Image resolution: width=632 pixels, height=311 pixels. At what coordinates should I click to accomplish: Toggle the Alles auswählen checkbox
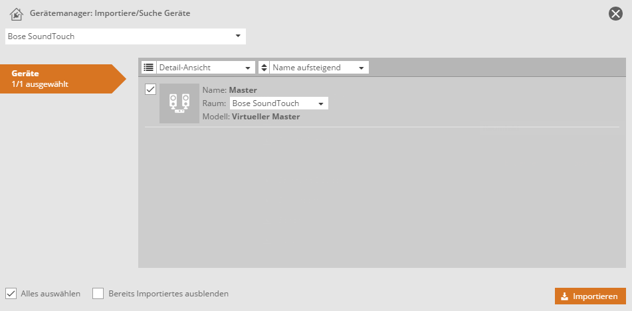coord(11,294)
